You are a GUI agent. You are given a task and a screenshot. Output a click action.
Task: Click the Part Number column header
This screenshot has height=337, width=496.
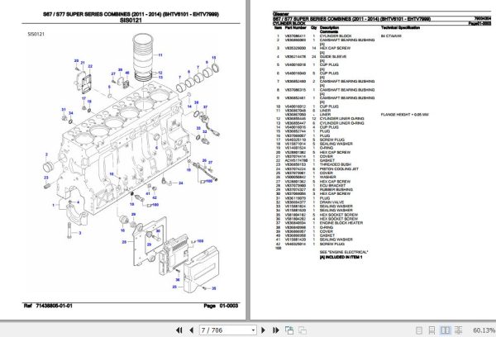click(295, 28)
